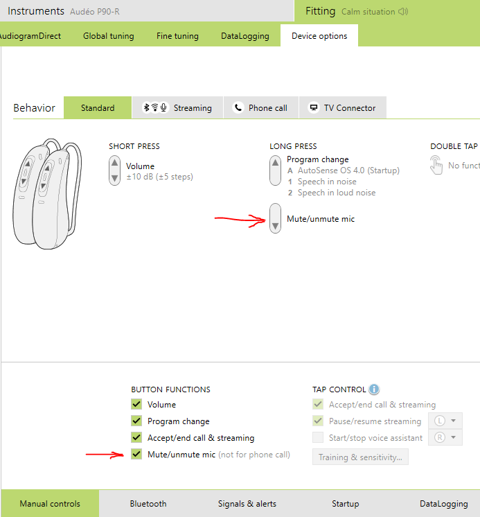Click the hearing aids illustration
Image resolution: width=480 pixels, height=517 pixels.
[x=47, y=194]
